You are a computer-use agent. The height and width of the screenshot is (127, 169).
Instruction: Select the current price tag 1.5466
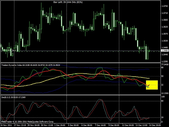pos(165,50)
